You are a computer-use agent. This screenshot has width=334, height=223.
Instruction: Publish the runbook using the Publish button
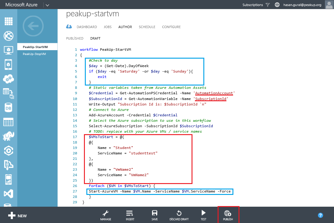(228, 215)
